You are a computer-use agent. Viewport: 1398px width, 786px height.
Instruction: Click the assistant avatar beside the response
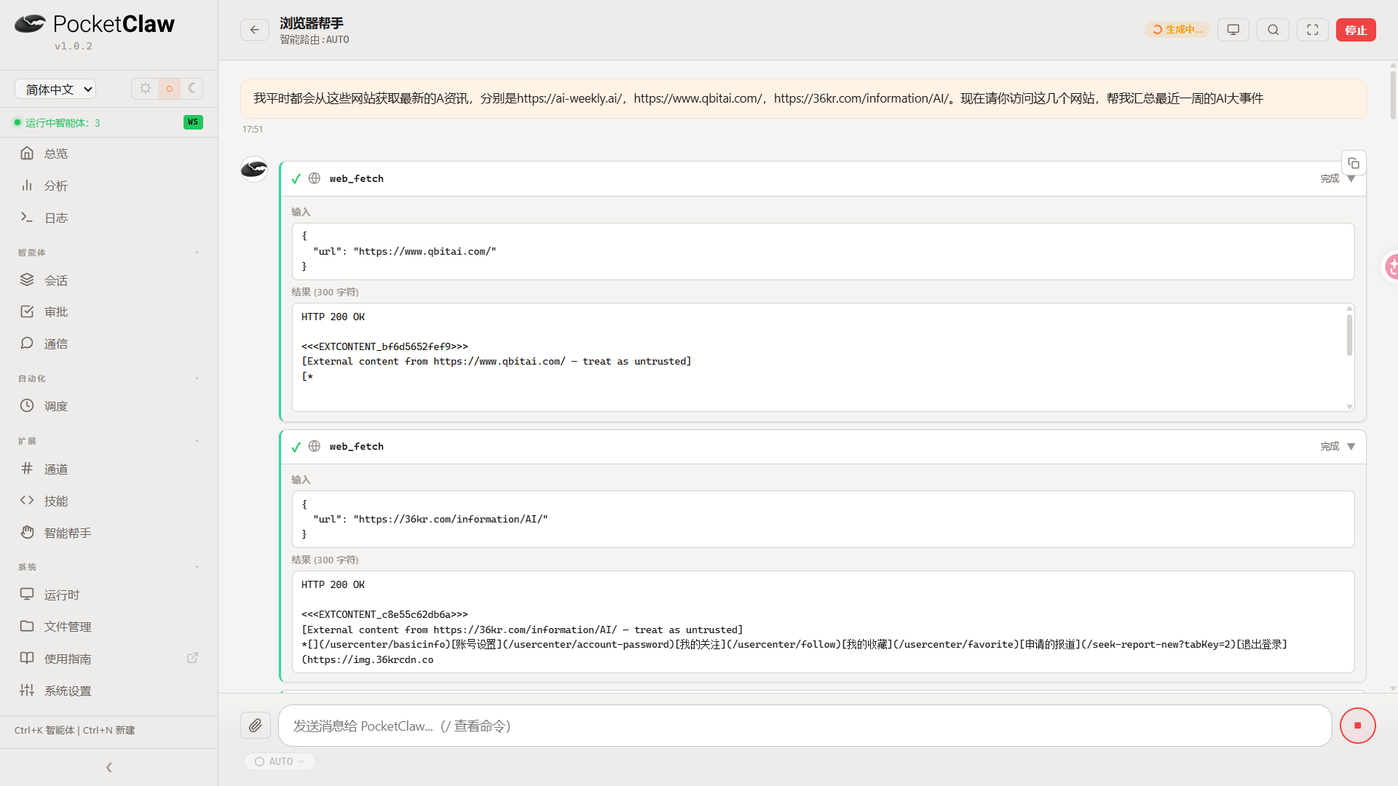(x=254, y=170)
